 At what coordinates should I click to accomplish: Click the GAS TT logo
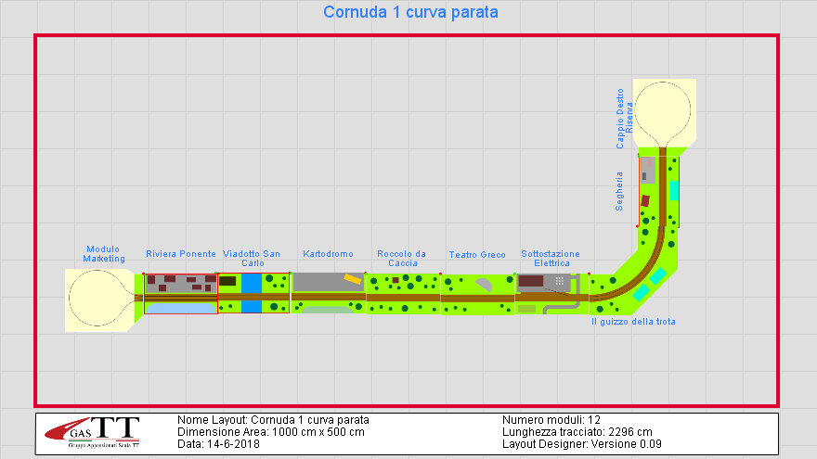tap(104, 432)
